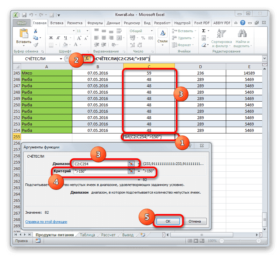
Task: Toggle bold with the Ж button
Action: [x=51, y=37]
